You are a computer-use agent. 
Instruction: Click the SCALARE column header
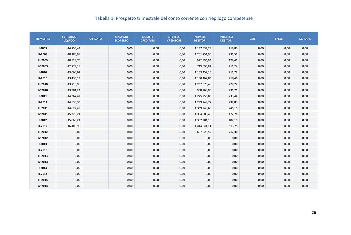pyautogui.click(x=305, y=39)
